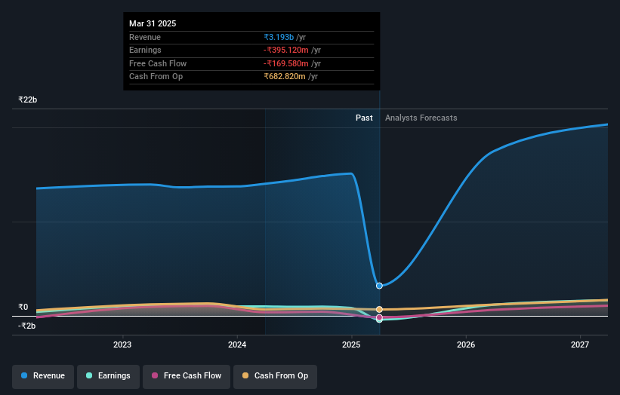Click the Revenue row label in tooltip
This screenshot has width=620, height=395.
coord(145,37)
